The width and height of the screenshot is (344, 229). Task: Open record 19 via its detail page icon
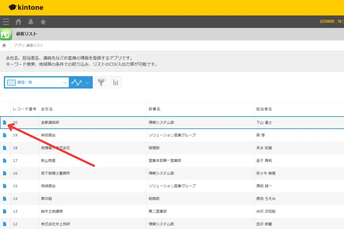[5, 135]
